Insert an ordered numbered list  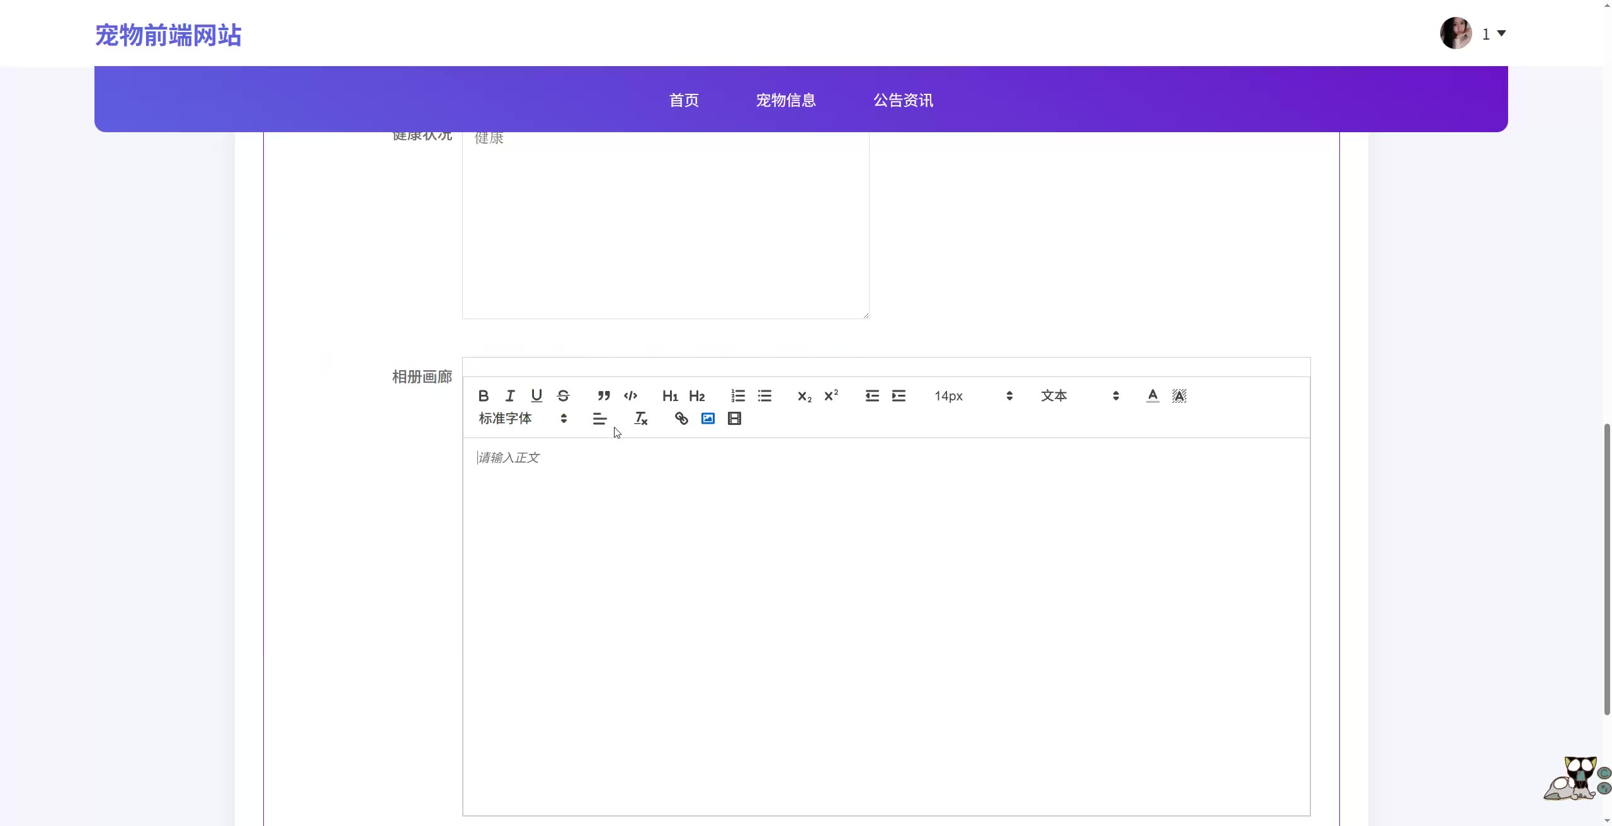[738, 396]
